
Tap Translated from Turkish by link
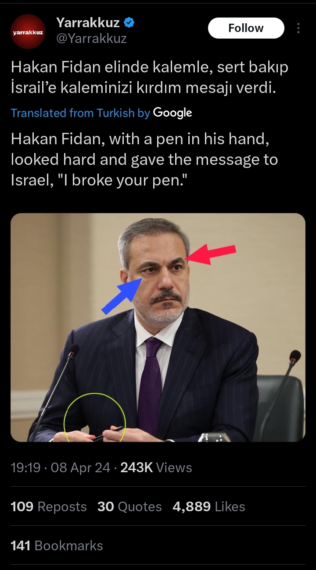80,113
